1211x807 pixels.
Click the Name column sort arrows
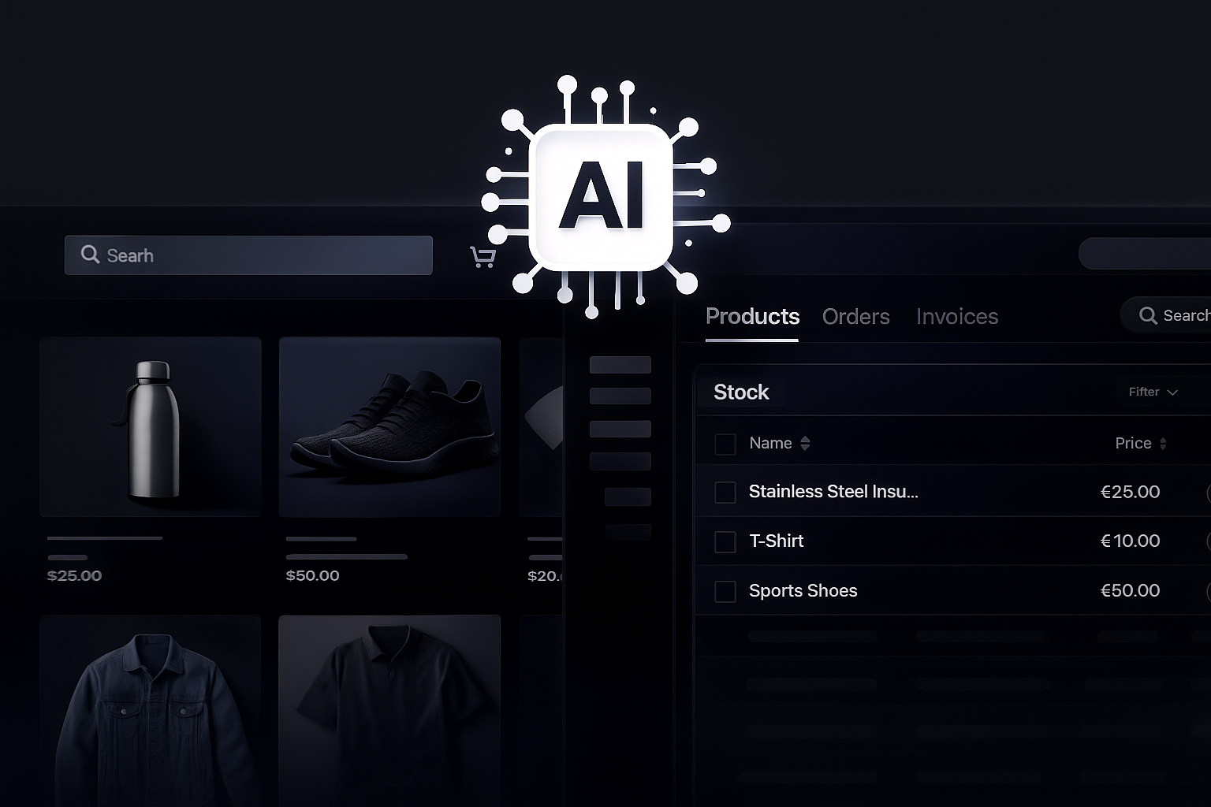(805, 444)
